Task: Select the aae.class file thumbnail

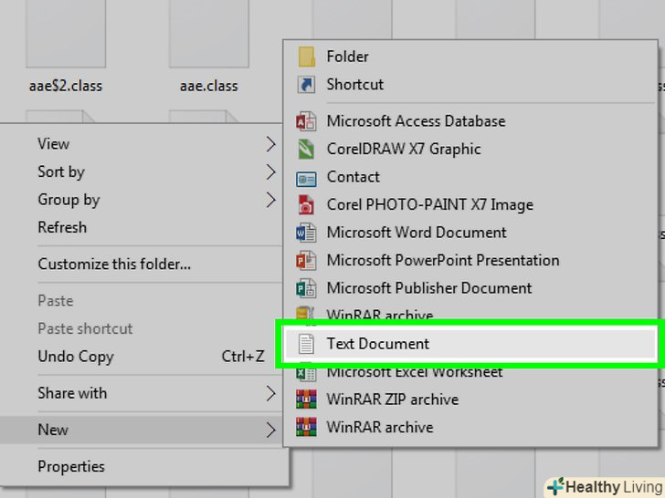Action: click(209, 34)
